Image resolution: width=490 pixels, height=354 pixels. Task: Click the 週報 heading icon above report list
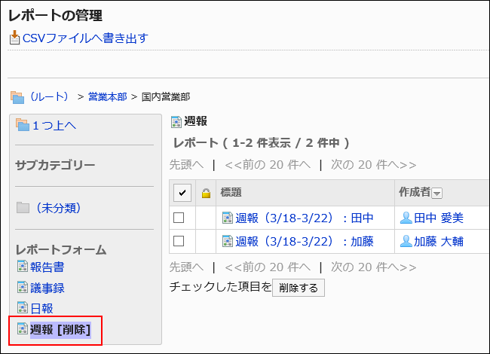(x=176, y=122)
